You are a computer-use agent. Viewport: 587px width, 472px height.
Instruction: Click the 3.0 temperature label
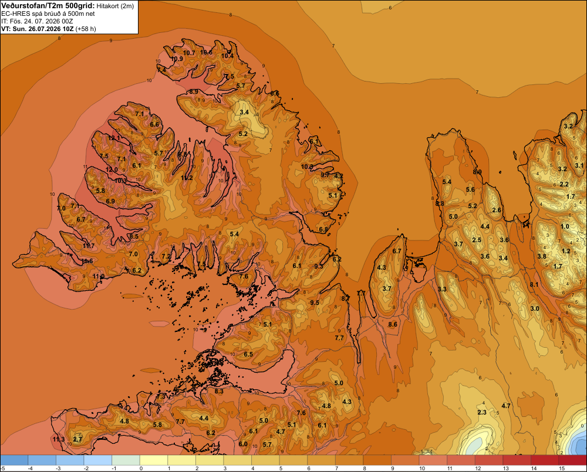(x=535, y=308)
